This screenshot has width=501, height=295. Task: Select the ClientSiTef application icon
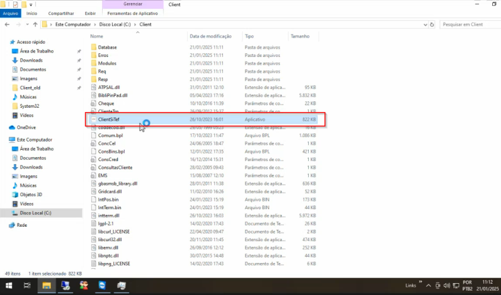(x=93, y=119)
